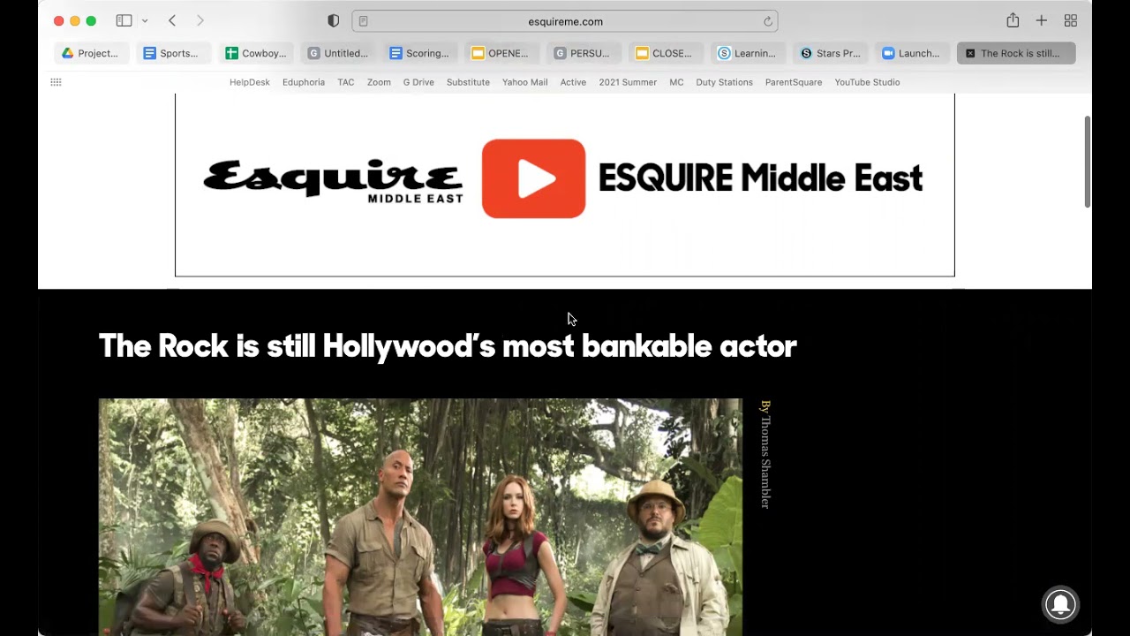Click the 'ESQUIRE Middle East' banner text
Screen dimensions: 1130x636
pyautogui.click(x=760, y=178)
